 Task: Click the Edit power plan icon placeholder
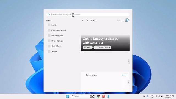[x=49, y=35]
